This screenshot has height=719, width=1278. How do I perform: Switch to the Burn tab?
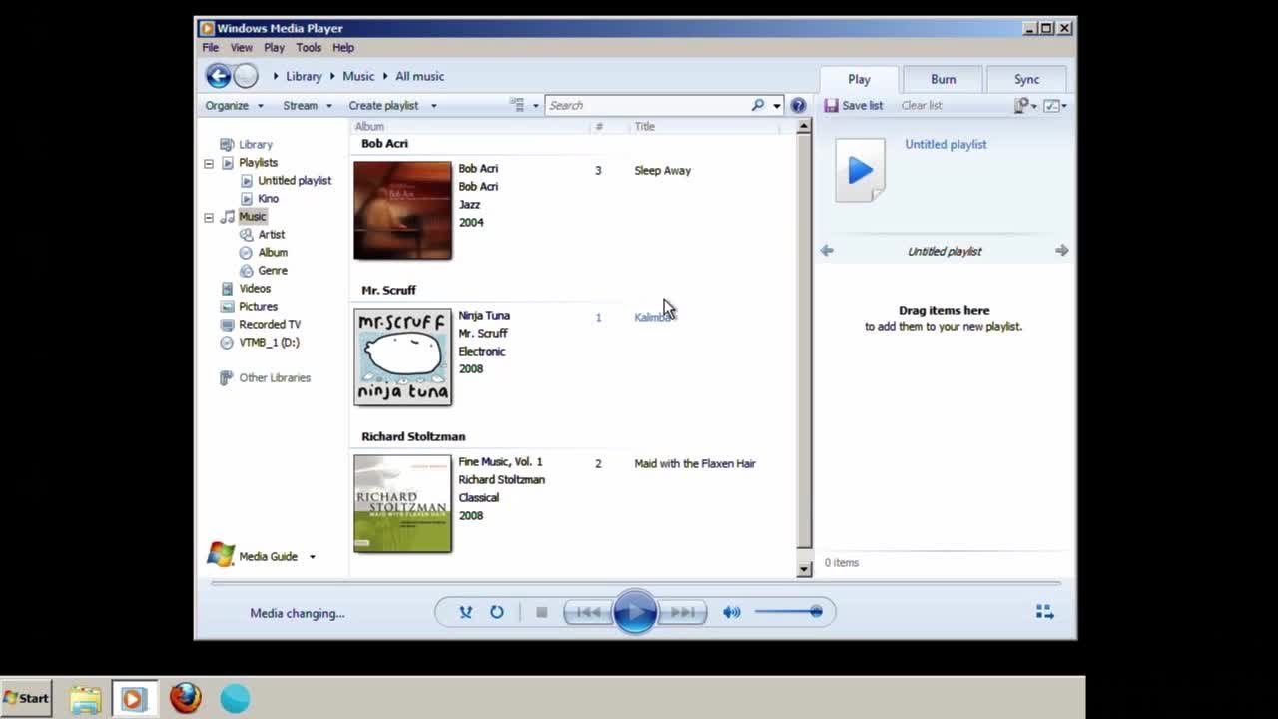pos(944,79)
